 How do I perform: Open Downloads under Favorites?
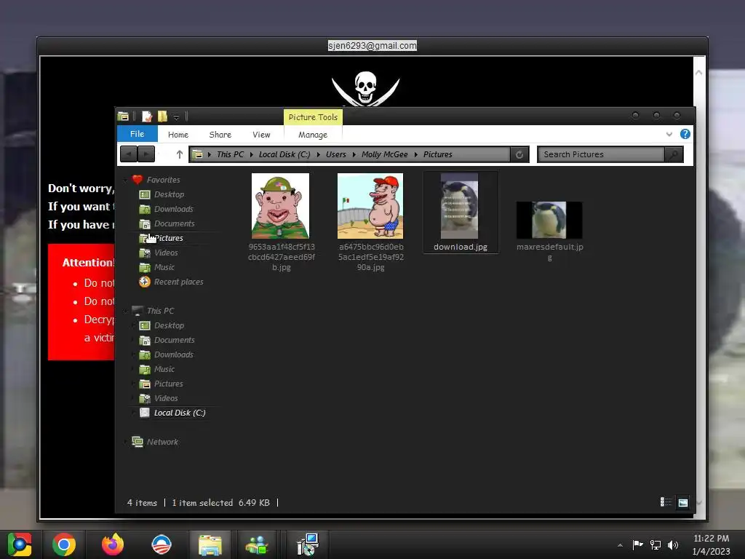click(173, 209)
